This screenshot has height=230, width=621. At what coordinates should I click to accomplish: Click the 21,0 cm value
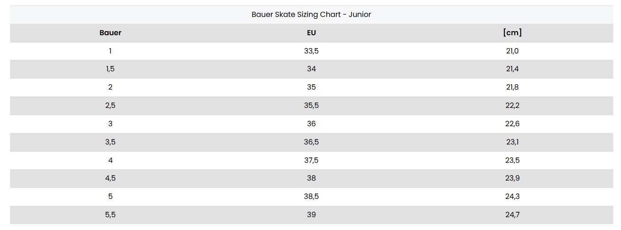[512, 51]
